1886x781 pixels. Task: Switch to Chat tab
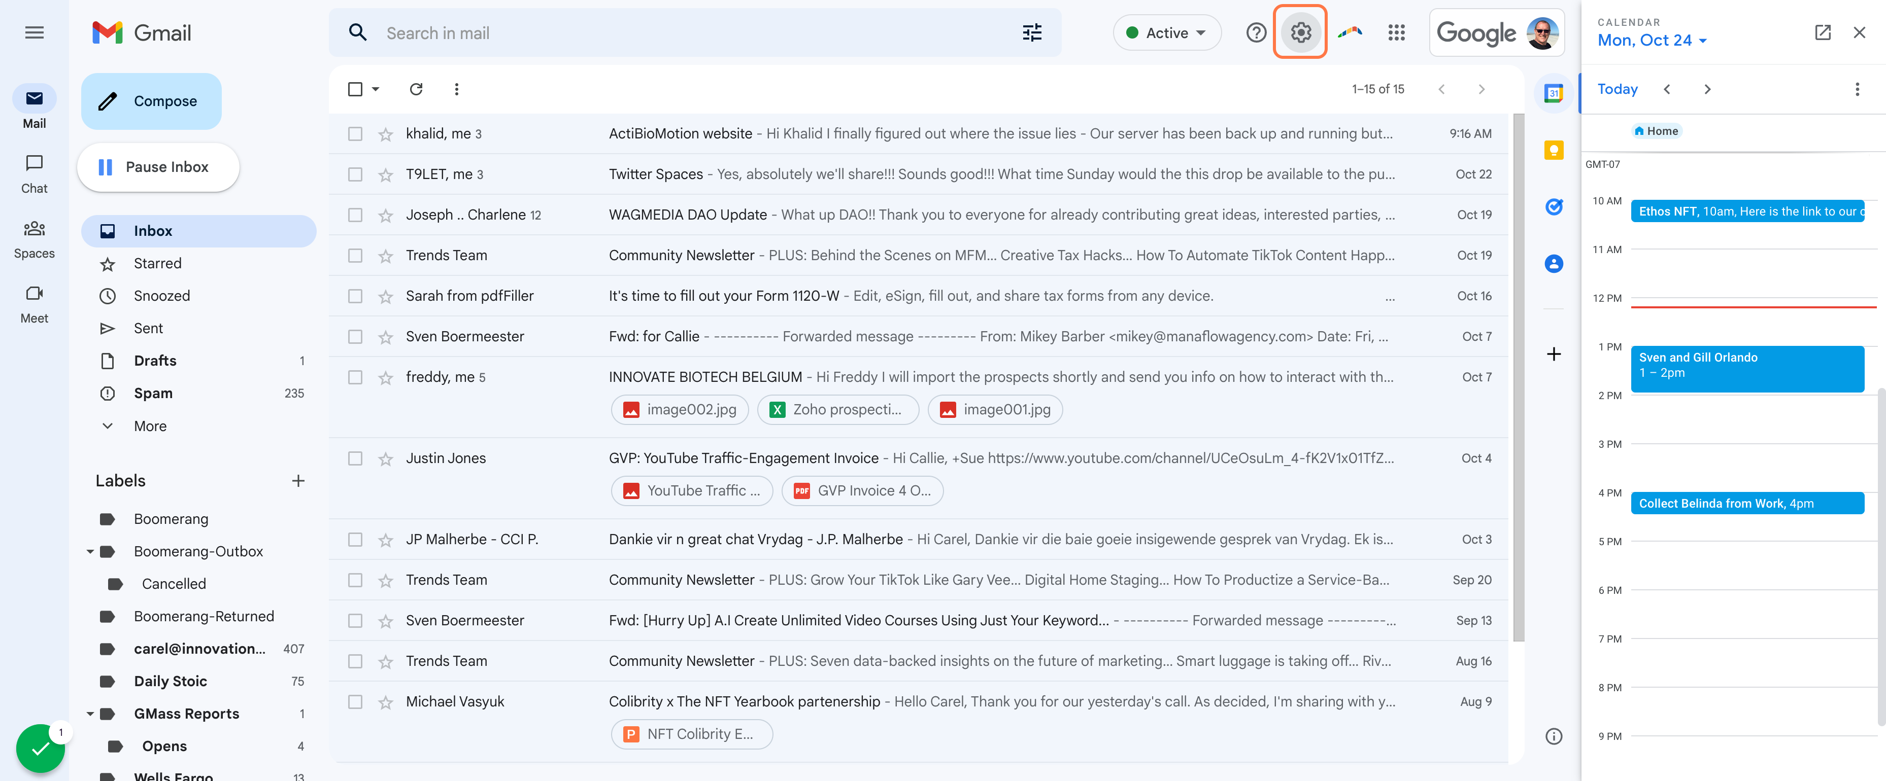point(35,174)
